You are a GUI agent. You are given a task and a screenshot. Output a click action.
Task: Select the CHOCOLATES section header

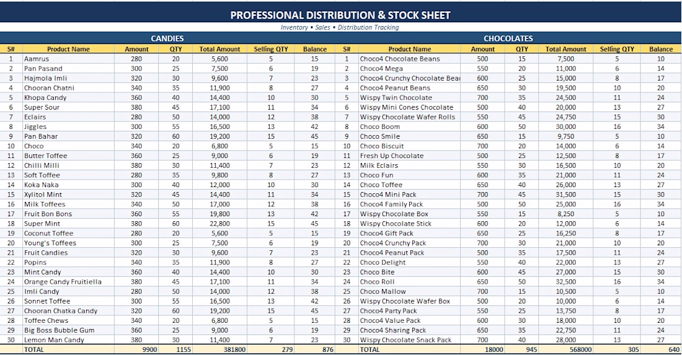(508, 38)
